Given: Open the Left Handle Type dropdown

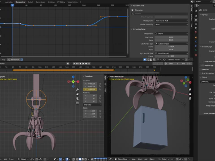Looking at the screenshot, I should point(171,44).
